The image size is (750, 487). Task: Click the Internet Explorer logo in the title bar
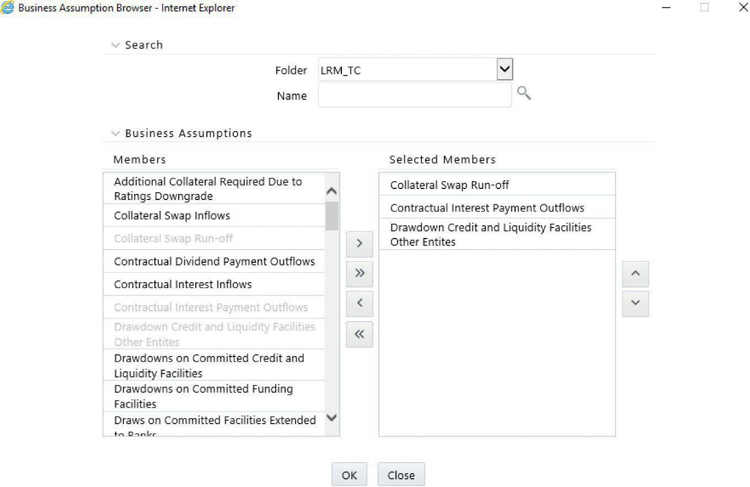[8, 8]
